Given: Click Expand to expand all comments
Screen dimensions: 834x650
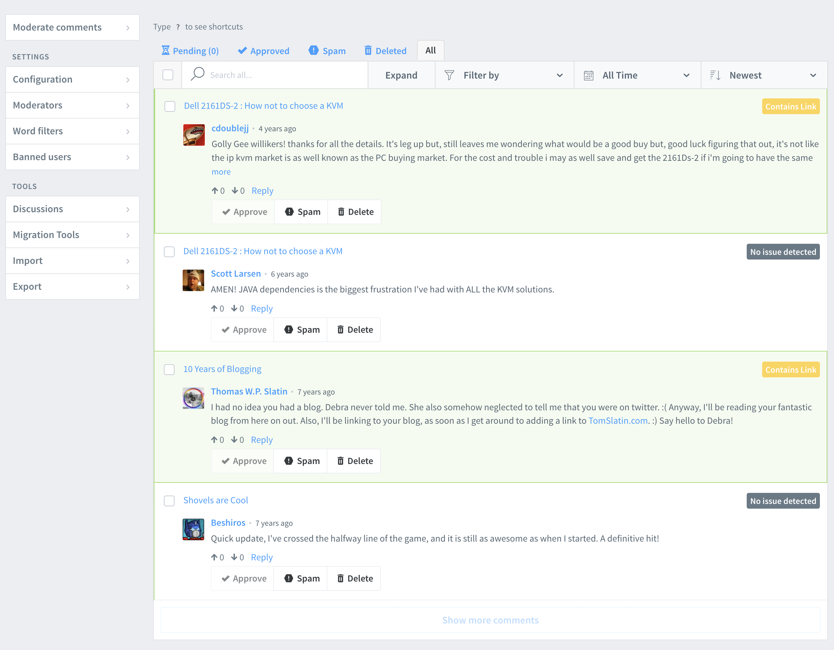Looking at the screenshot, I should 401,75.
